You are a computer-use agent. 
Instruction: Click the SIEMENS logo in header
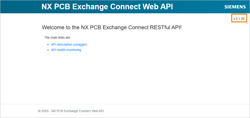(x=235, y=7)
